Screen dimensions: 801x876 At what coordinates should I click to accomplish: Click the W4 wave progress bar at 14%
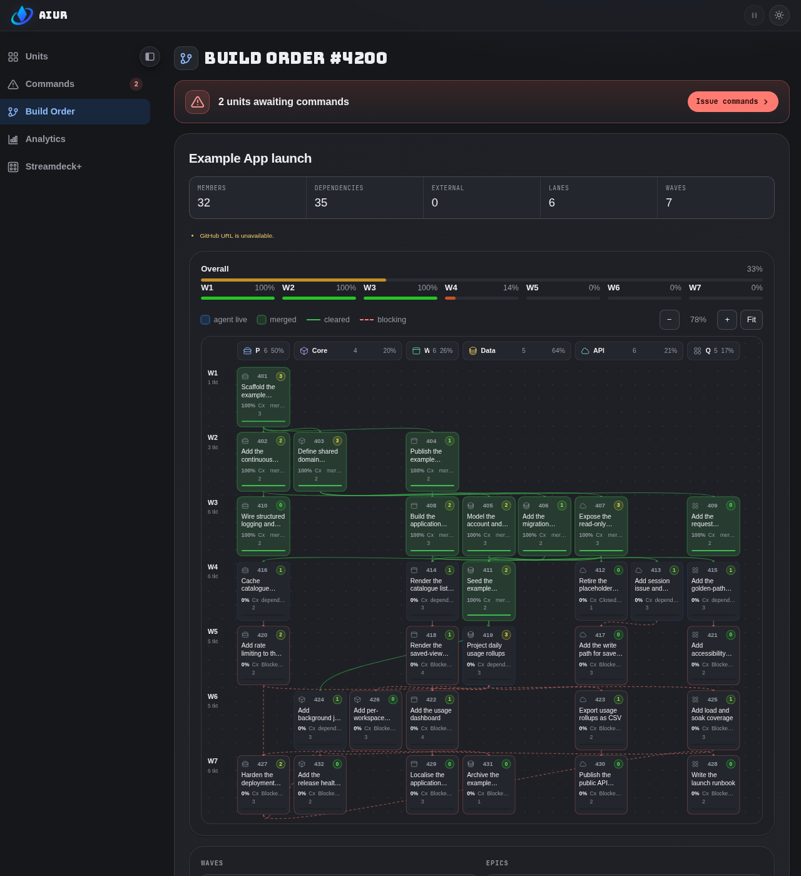click(x=482, y=298)
